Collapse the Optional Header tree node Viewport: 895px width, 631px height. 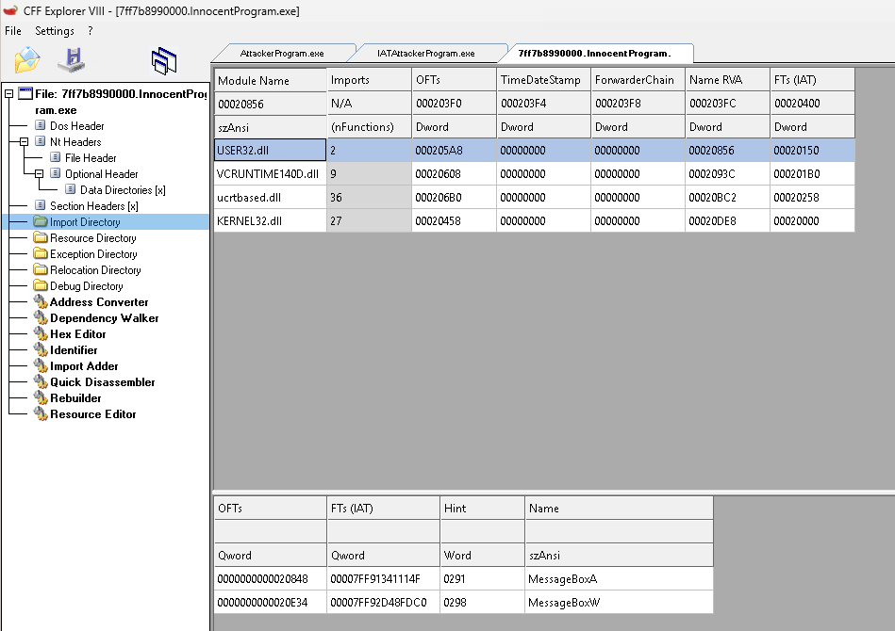click(39, 173)
